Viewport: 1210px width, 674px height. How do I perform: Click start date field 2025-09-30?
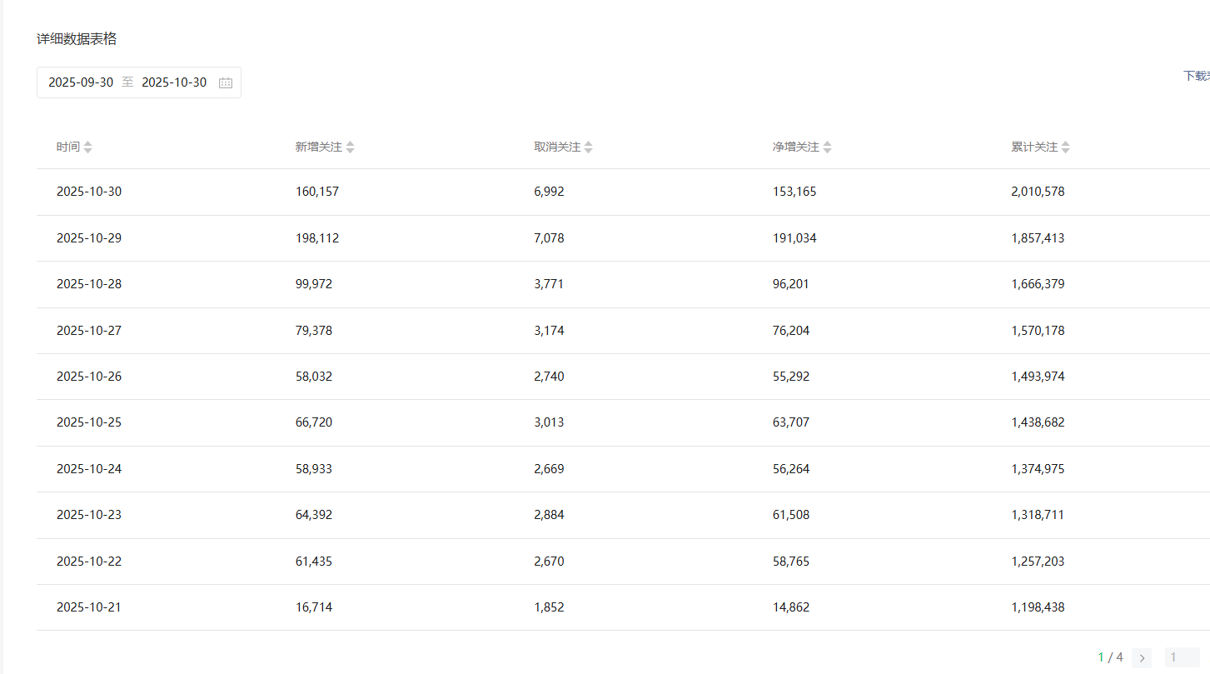pyautogui.click(x=81, y=82)
